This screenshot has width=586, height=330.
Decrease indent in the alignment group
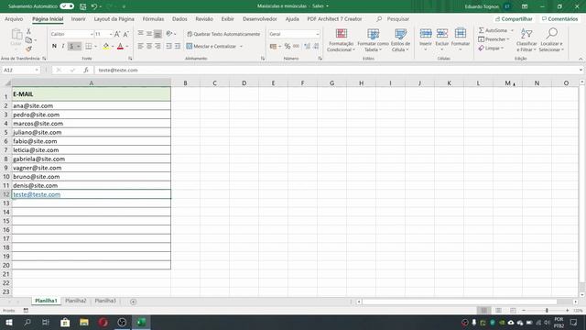168,46
